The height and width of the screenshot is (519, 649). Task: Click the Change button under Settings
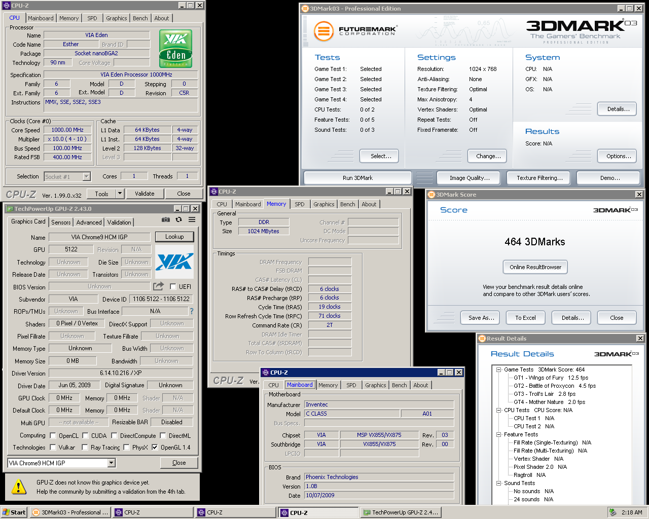[x=488, y=156]
